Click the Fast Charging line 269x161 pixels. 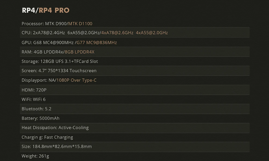point(47,137)
